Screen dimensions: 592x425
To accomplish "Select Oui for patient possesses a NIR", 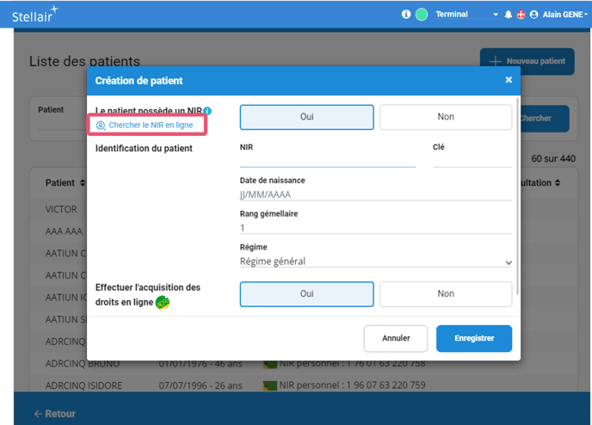I will (306, 117).
